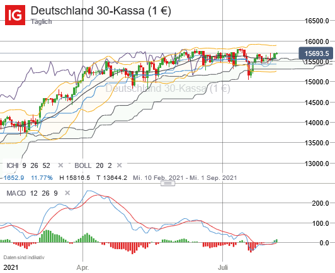Image resolution: width=335 pixels, height=273 pixels.
Task: Click the current price label 15693.5
Action: [x=315, y=53]
